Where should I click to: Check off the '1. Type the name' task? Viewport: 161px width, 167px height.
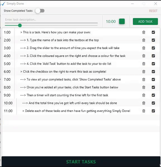click(153, 40)
